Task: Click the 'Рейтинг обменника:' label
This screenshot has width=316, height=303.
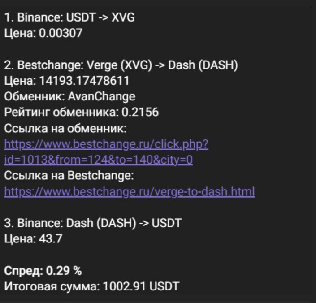Action: point(61,113)
